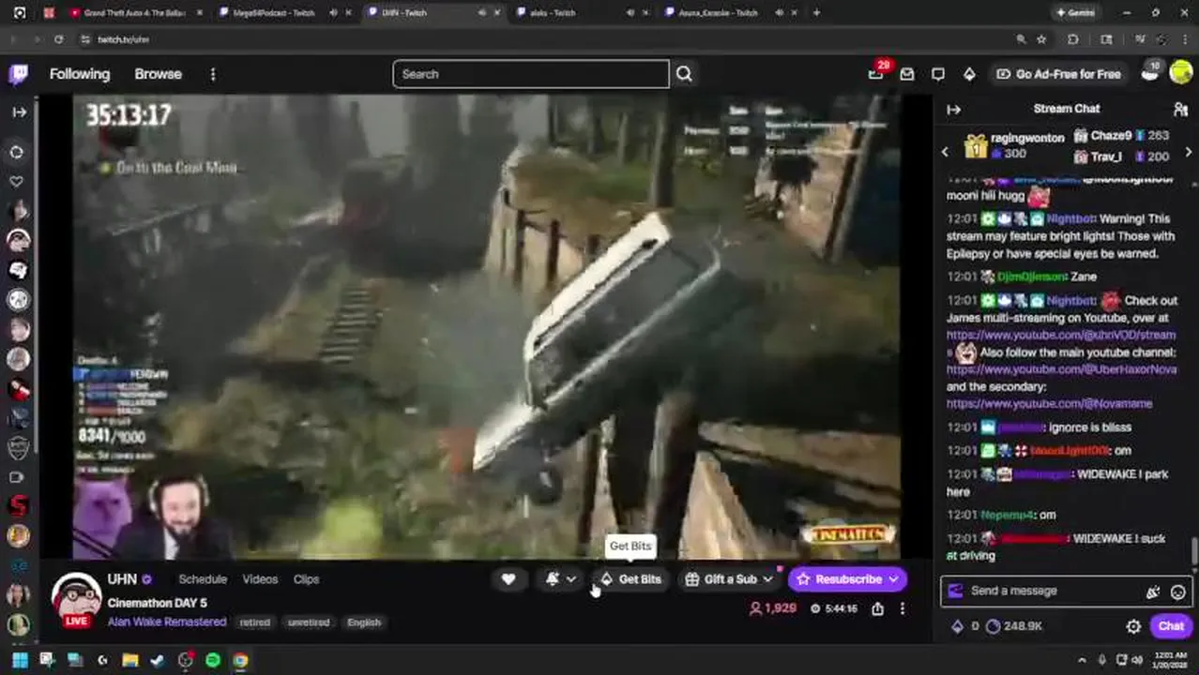The width and height of the screenshot is (1199, 675).
Task: Click Go Ad-Free for Free button
Action: (x=1058, y=74)
